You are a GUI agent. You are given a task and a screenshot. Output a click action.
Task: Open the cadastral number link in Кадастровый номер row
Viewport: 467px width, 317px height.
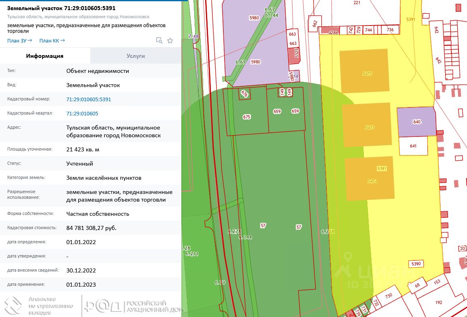[89, 99]
